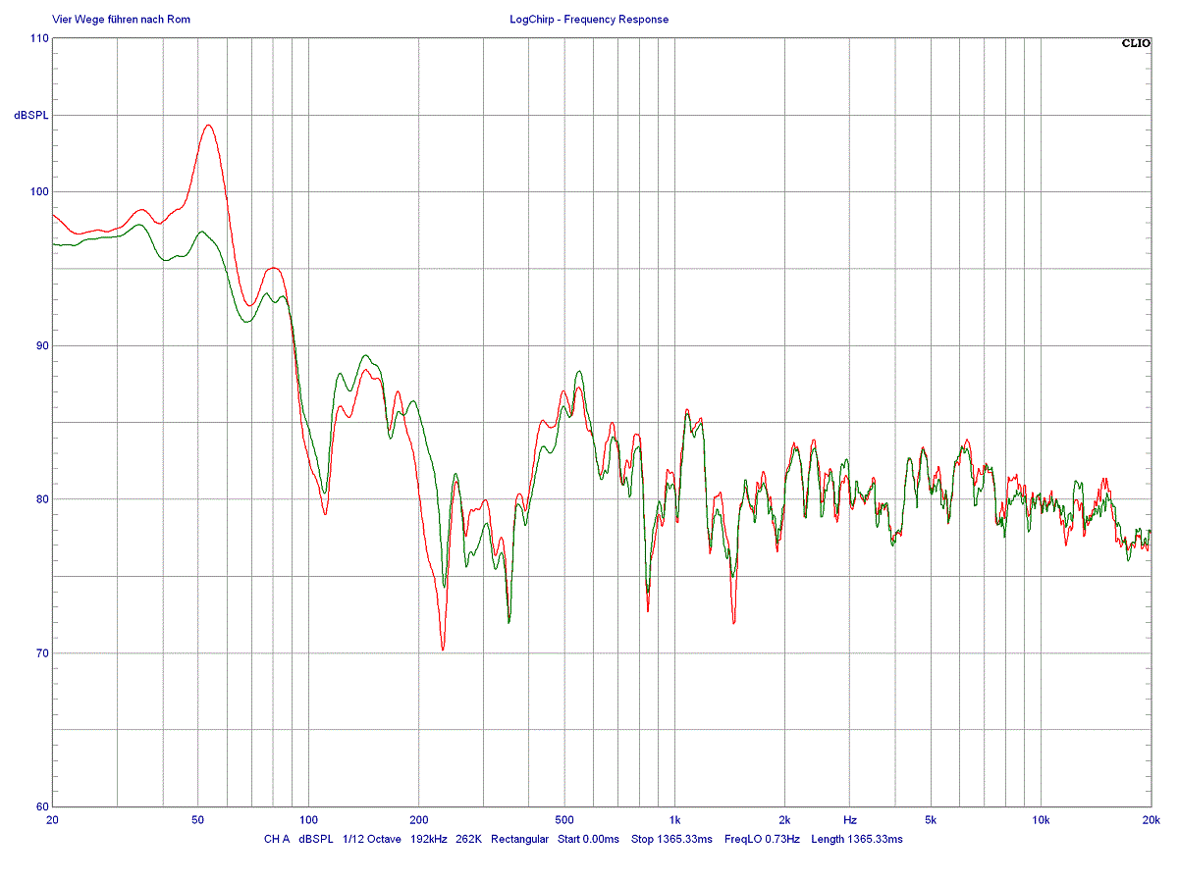This screenshot has width=1178, height=883.
Task: Click the '1/12 Octave' smoothing entry
Action: coord(371,840)
